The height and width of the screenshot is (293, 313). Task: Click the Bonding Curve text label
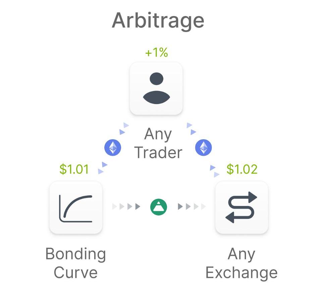point(76,263)
